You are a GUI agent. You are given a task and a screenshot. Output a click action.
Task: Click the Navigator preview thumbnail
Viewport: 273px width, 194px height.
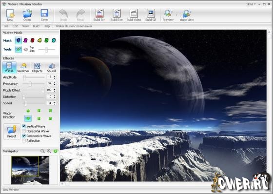(x=30, y=170)
